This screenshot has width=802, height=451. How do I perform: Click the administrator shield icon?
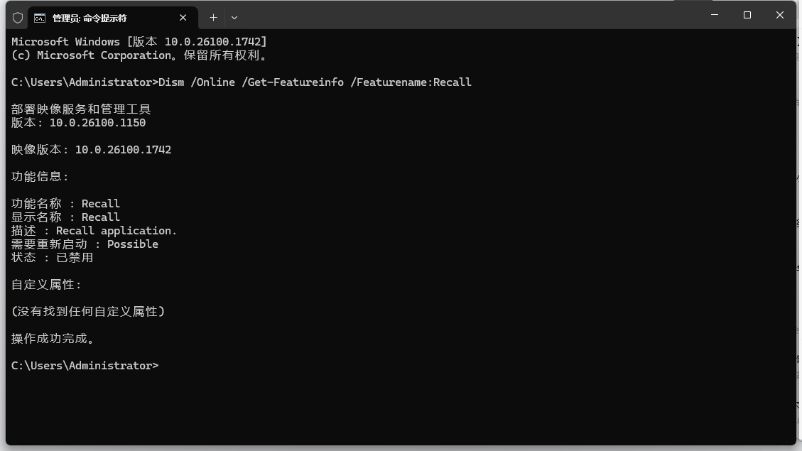pos(18,18)
